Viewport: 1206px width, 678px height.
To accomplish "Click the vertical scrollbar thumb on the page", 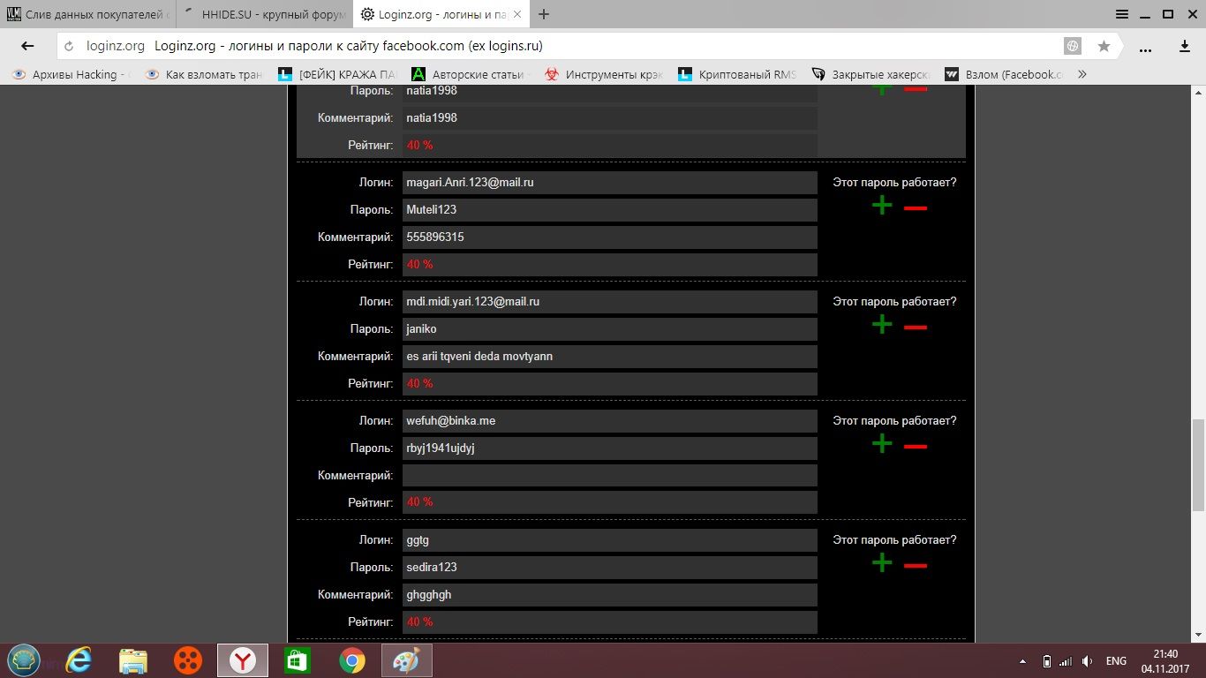I will point(1198,463).
